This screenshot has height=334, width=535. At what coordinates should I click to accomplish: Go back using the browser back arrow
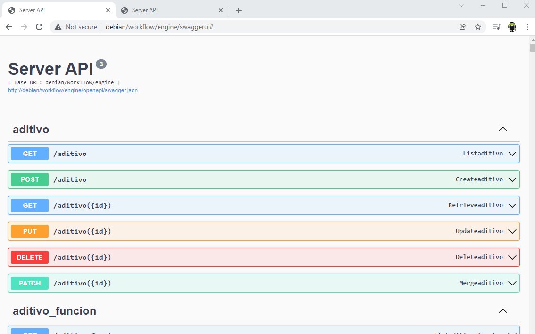[x=9, y=27]
